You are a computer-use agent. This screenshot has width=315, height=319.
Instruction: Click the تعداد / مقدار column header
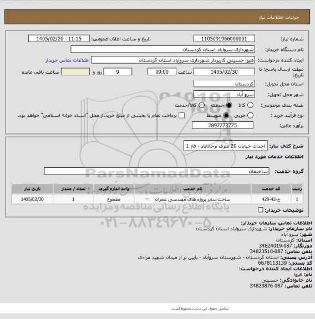73,189
